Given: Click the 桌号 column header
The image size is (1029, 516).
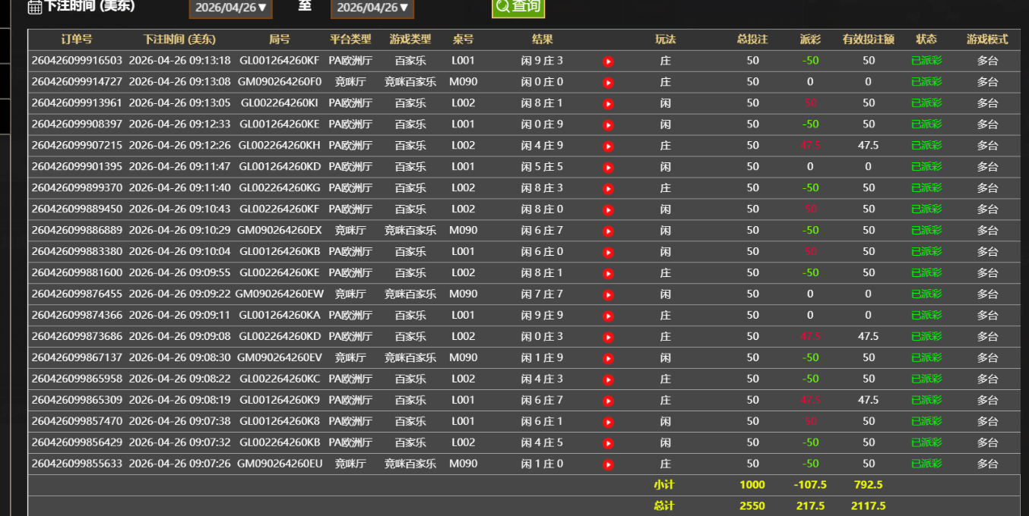Looking at the screenshot, I should coord(463,39).
